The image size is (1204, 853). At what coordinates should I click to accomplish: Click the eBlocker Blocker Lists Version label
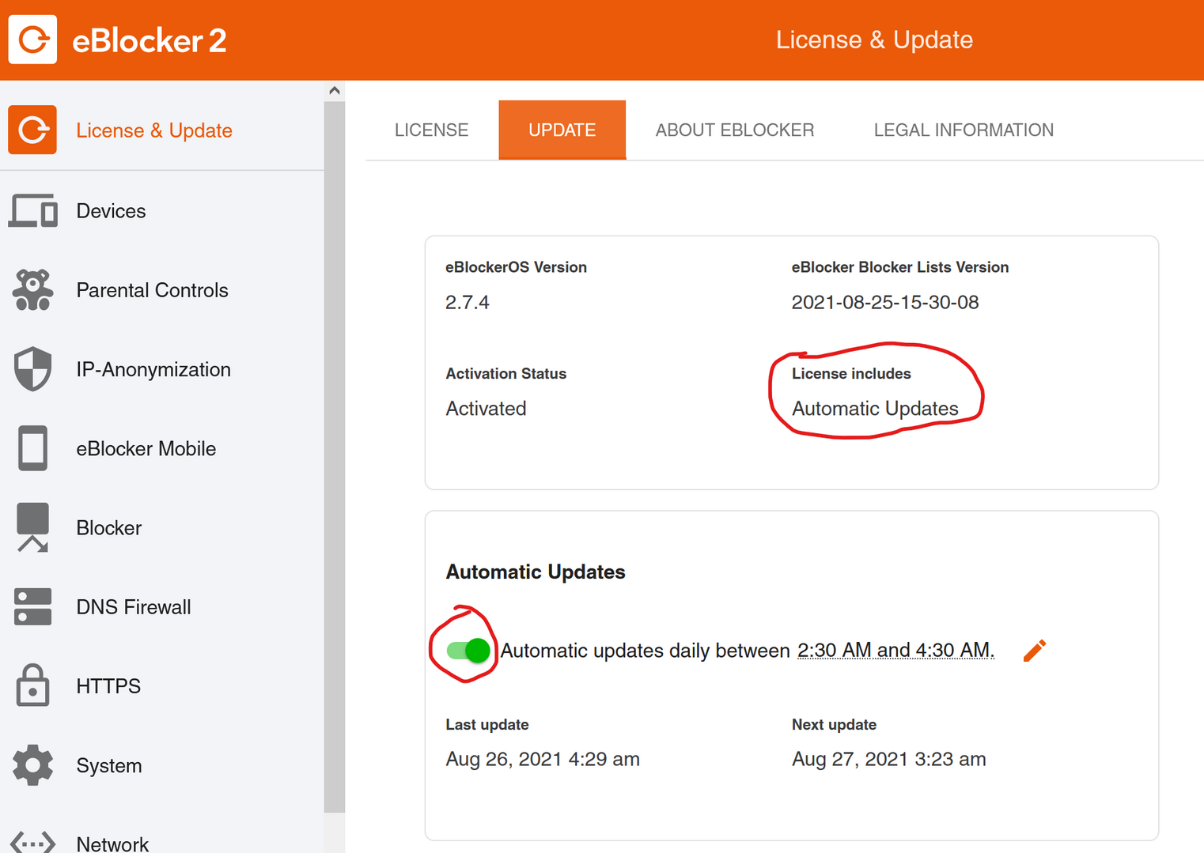[900, 267]
